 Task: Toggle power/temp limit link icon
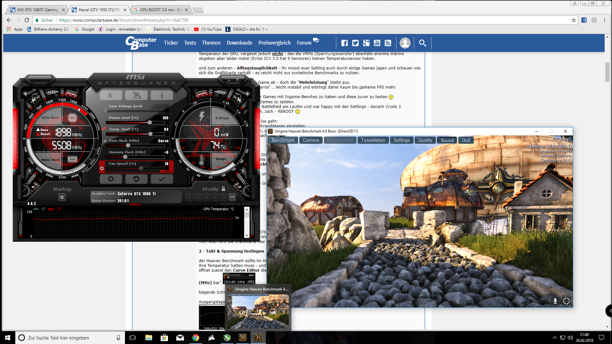pyautogui.click(x=104, y=129)
